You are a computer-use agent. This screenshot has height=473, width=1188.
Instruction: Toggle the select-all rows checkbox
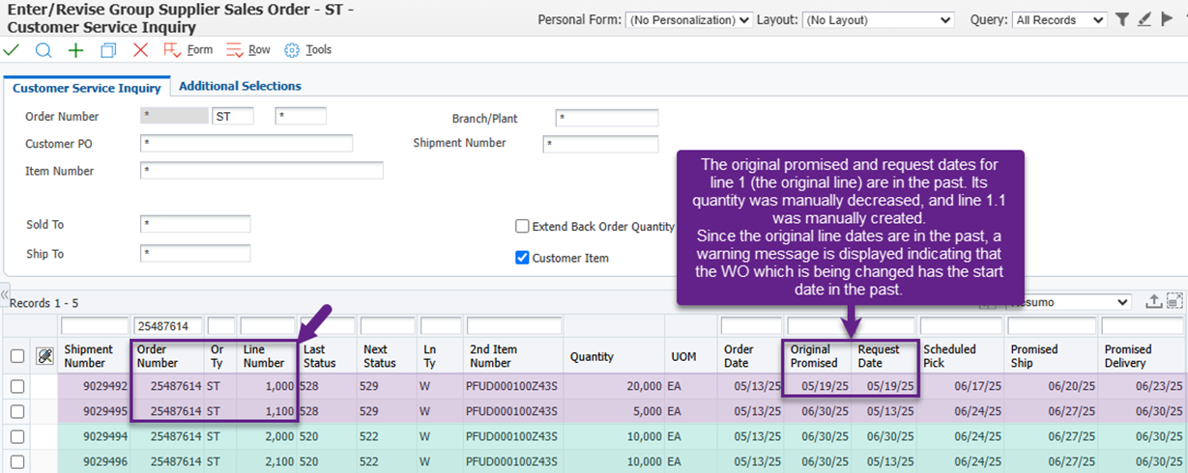click(17, 356)
